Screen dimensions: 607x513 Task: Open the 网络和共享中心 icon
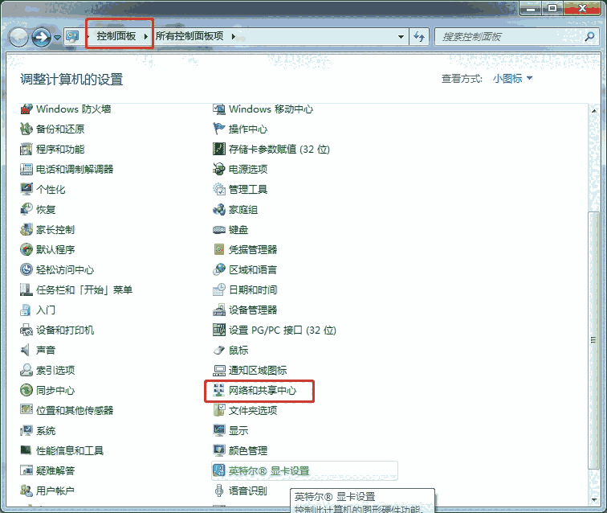pos(218,391)
